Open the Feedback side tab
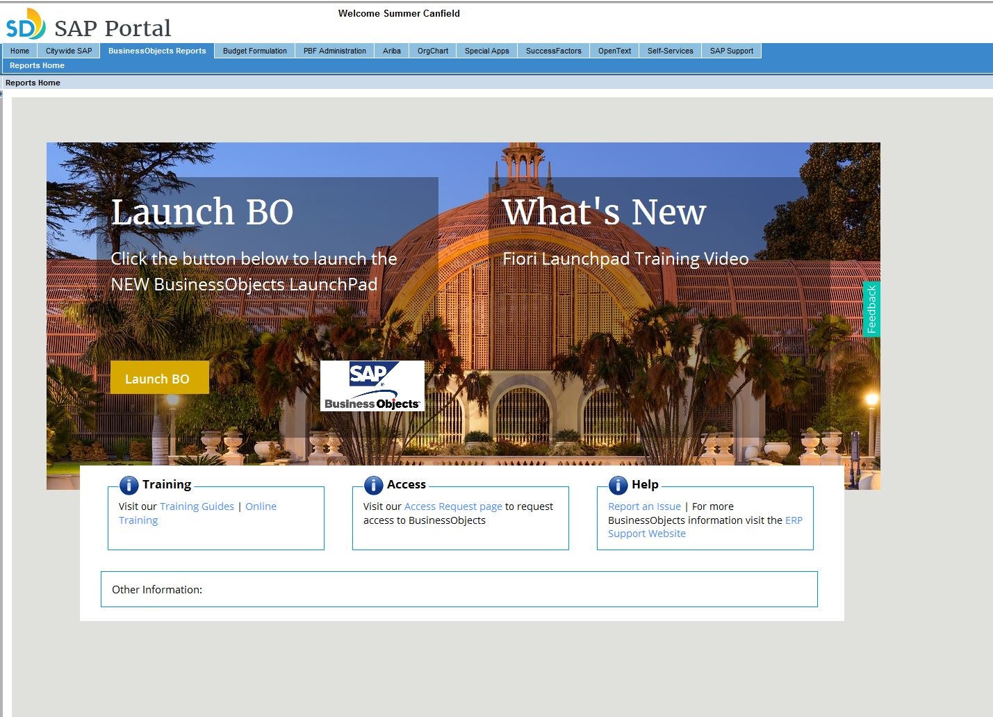Image resolution: width=993 pixels, height=717 pixels. [871, 309]
